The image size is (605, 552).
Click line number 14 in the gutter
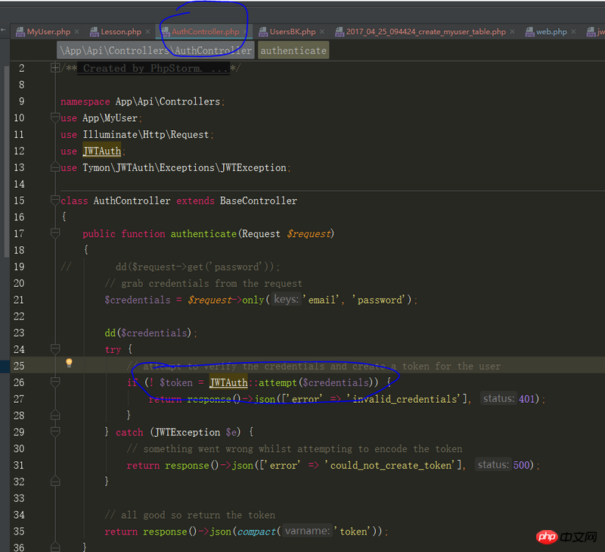[x=18, y=184]
